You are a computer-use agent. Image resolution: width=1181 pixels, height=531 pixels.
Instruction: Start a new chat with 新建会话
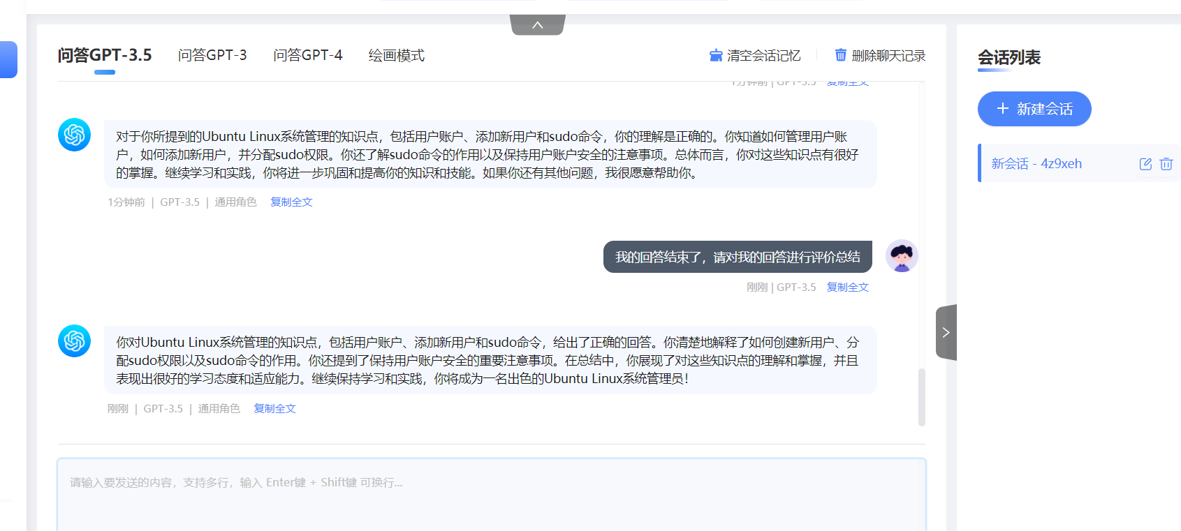coord(1034,109)
